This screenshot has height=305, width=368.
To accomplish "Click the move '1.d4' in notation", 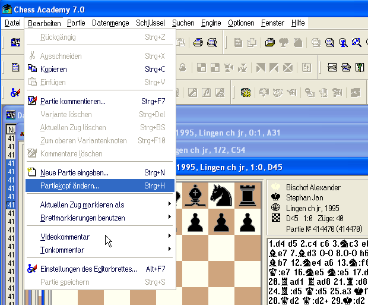I will coord(277,244).
